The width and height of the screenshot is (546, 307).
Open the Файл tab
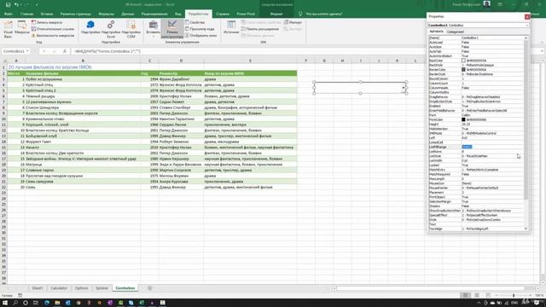[9, 14]
